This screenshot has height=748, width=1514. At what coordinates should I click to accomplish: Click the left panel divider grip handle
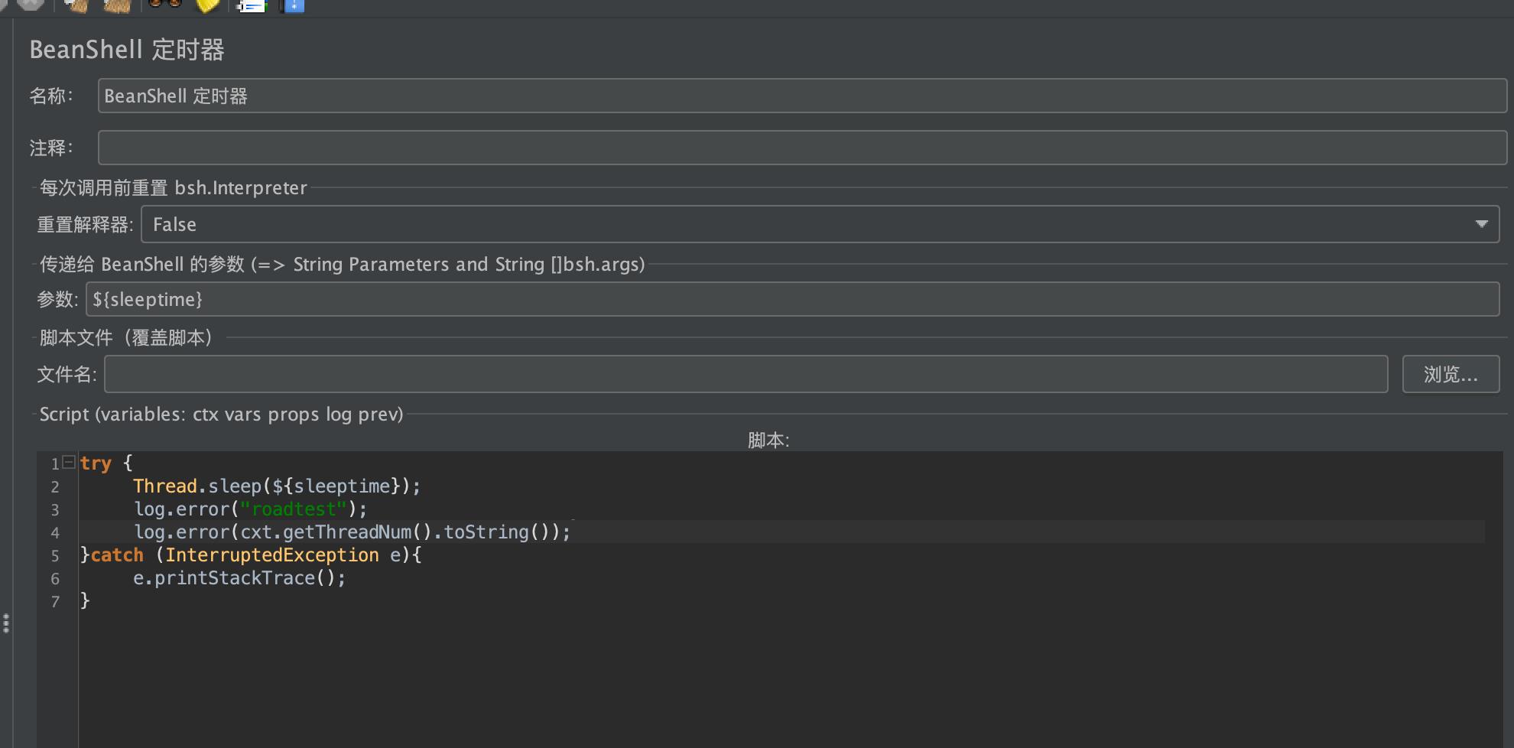[6, 623]
